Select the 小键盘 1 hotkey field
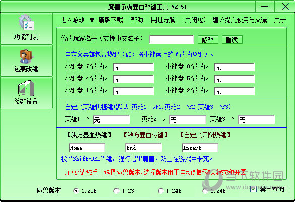The height and width of the screenshot is (202, 295). 134,91
